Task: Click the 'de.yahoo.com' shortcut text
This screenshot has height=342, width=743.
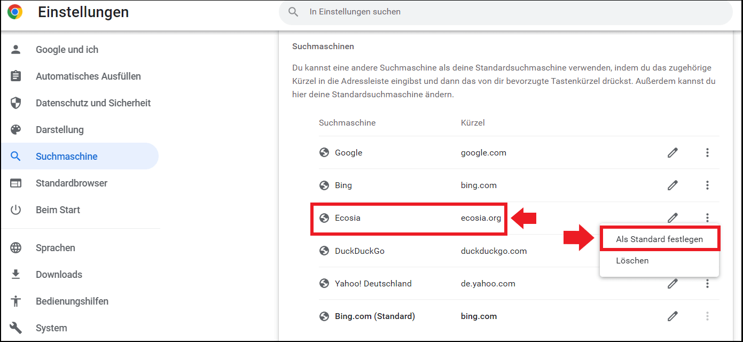Action: [x=488, y=284]
